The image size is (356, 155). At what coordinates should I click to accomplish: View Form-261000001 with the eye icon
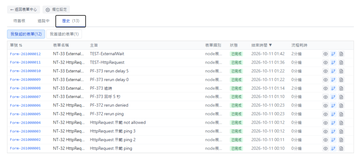pyautogui.click(x=325, y=148)
